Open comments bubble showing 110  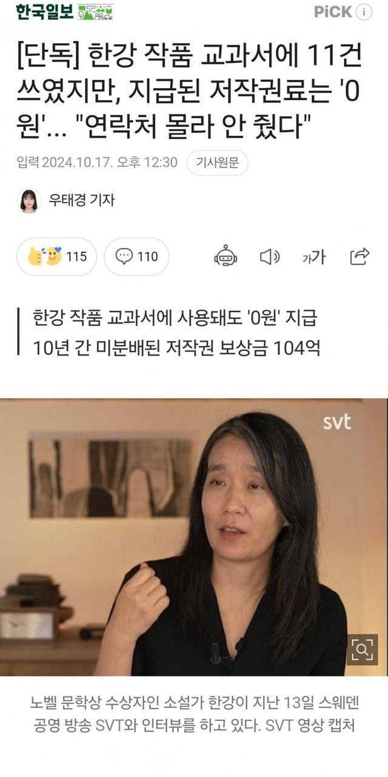pos(136,257)
